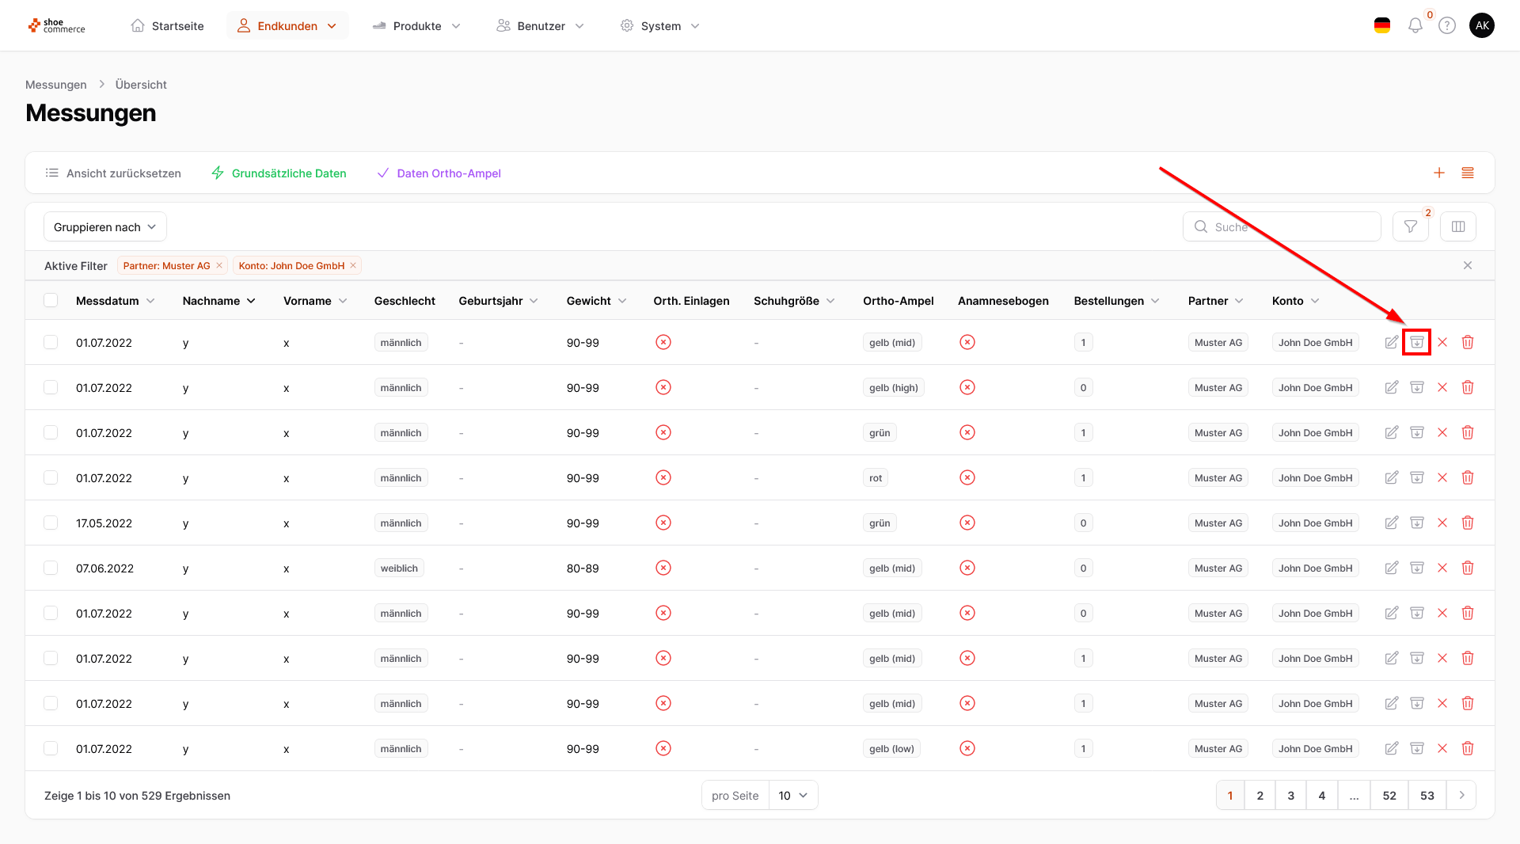Click Ansicht zurücksetzen button
The height and width of the screenshot is (844, 1520).
click(x=113, y=173)
